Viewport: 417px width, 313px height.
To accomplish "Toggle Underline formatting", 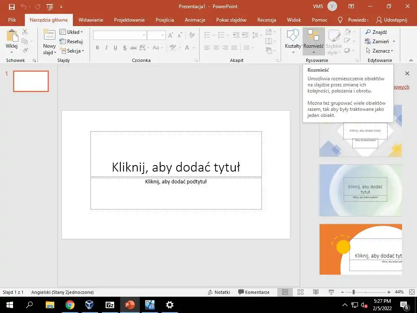I will tap(115, 48).
